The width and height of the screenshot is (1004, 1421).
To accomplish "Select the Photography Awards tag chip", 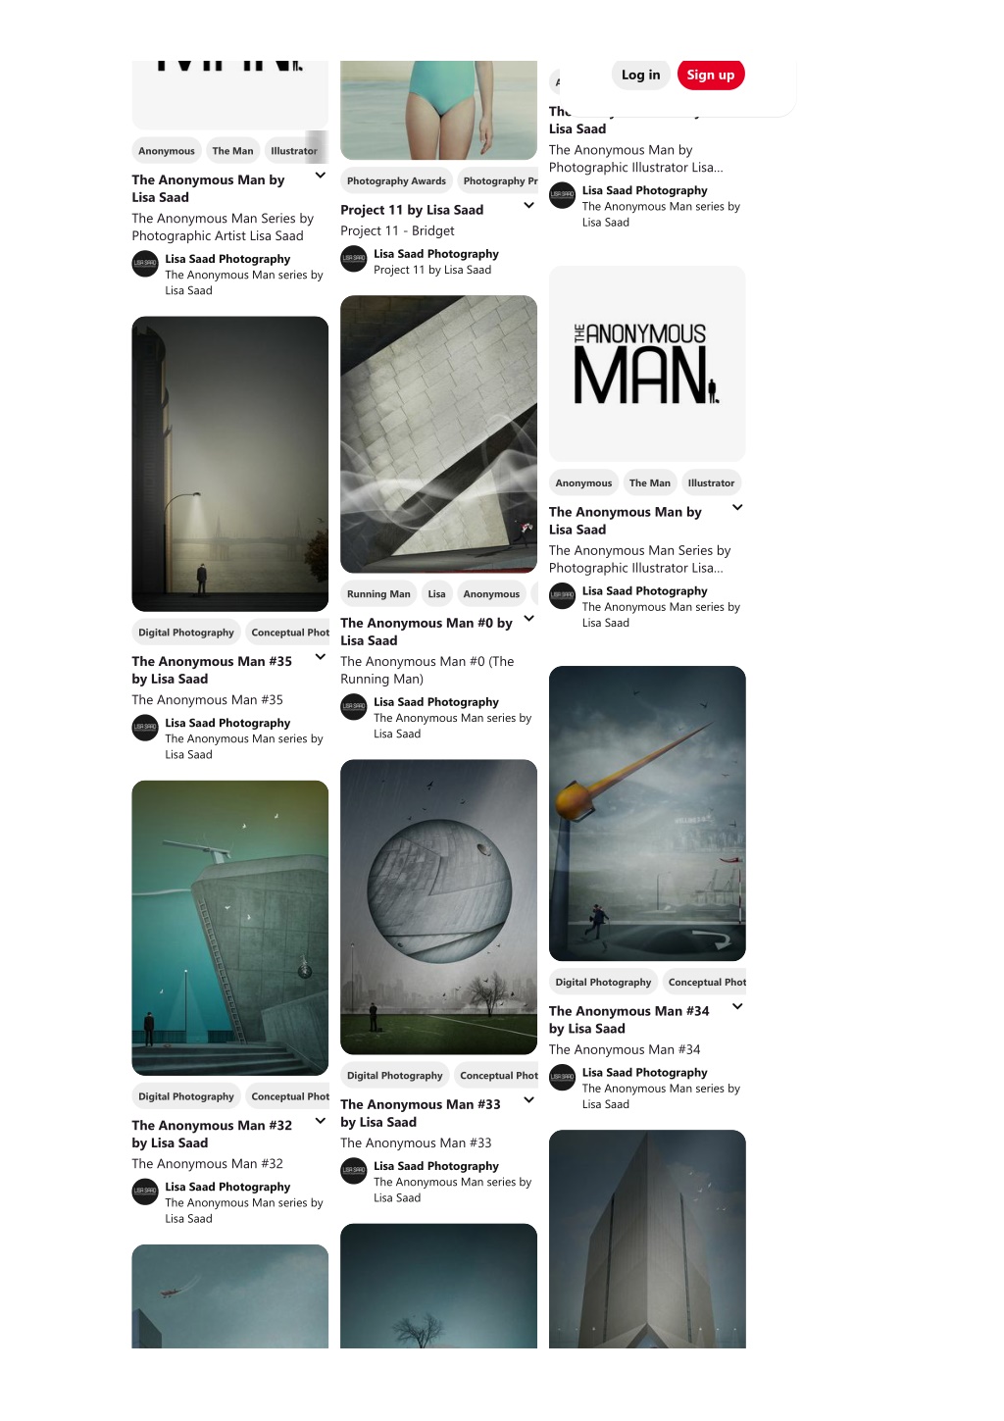I will [396, 180].
